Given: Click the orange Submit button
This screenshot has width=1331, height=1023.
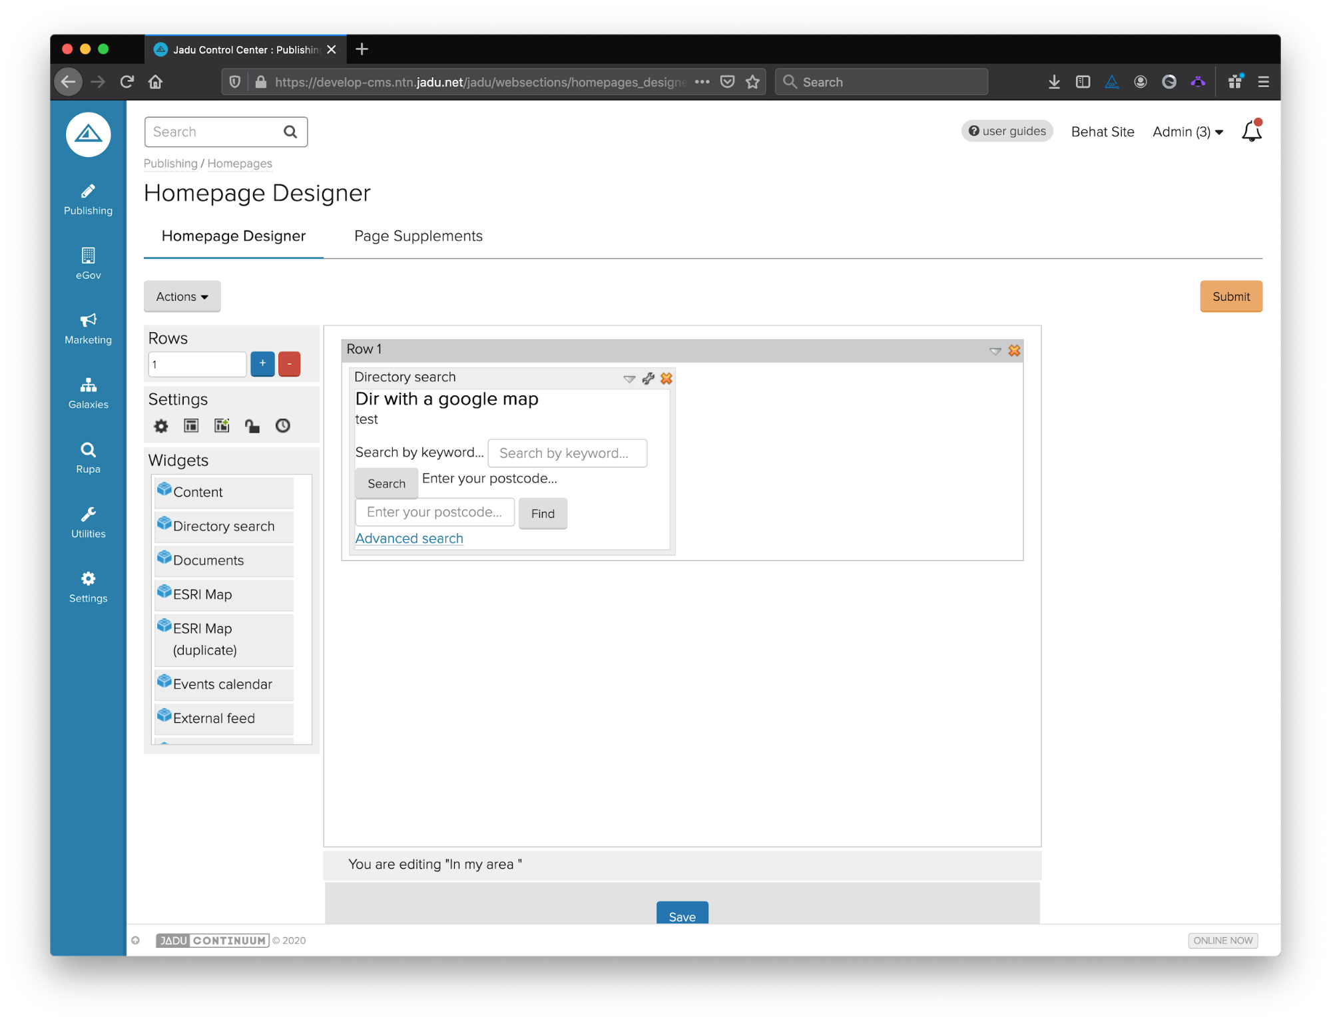Looking at the screenshot, I should (1230, 297).
